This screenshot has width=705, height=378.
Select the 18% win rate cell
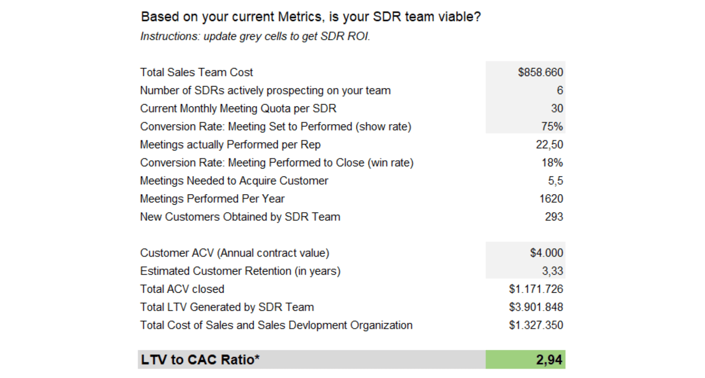coord(552,163)
